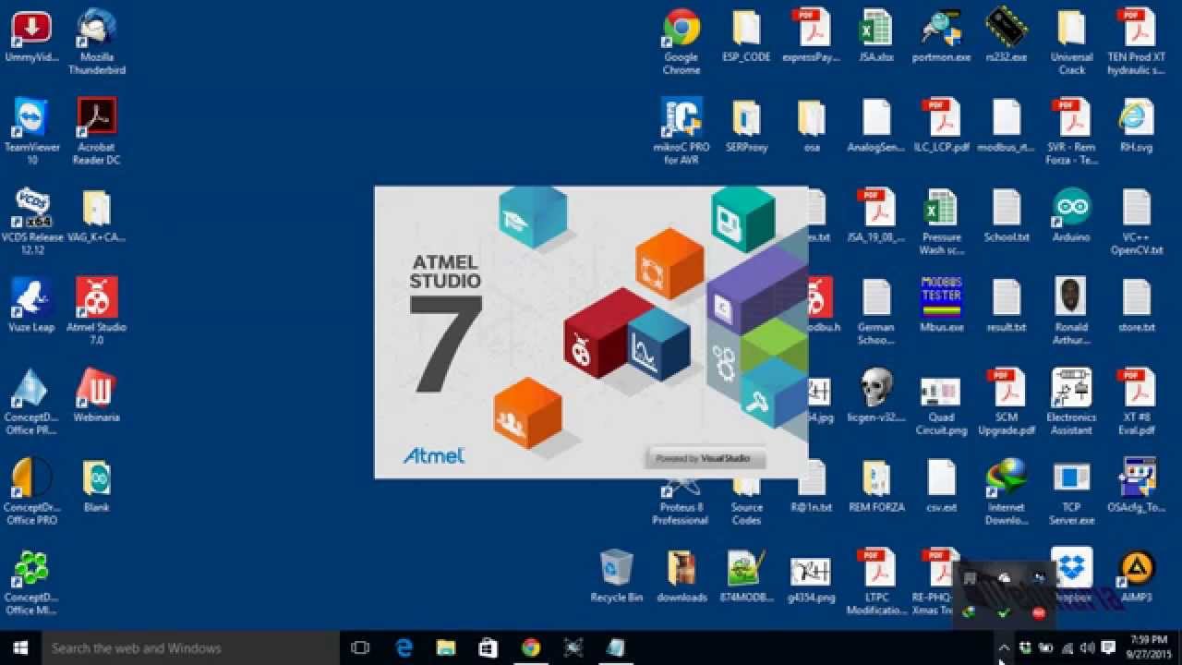The height and width of the screenshot is (665, 1182).
Task: Launch rs232.exe from the desktop
Action: click(1006, 37)
